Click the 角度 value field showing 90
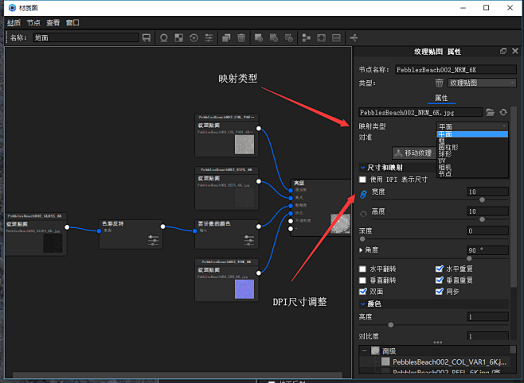 pyautogui.click(x=487, y=250)
